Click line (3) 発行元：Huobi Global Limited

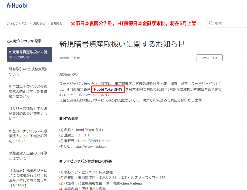click(x=85, y=141)
